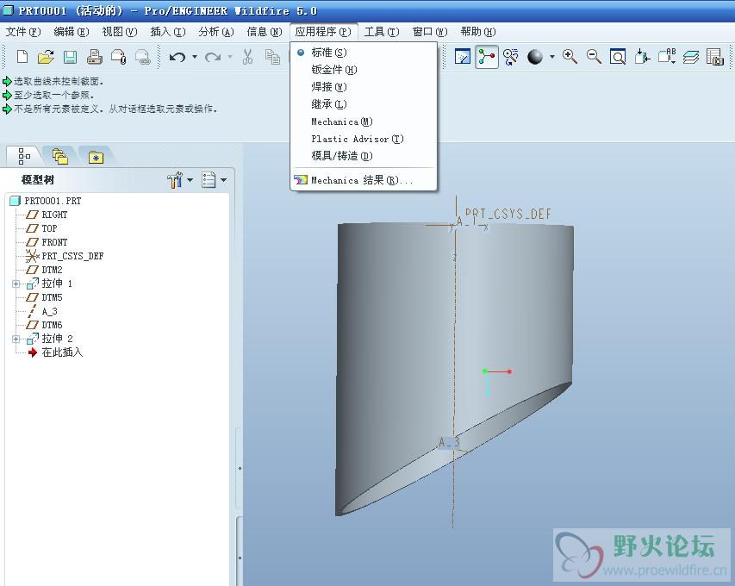The image size is (735, 586).
Task: Select the DTM2 datum plane
Action: pos(52,270)
